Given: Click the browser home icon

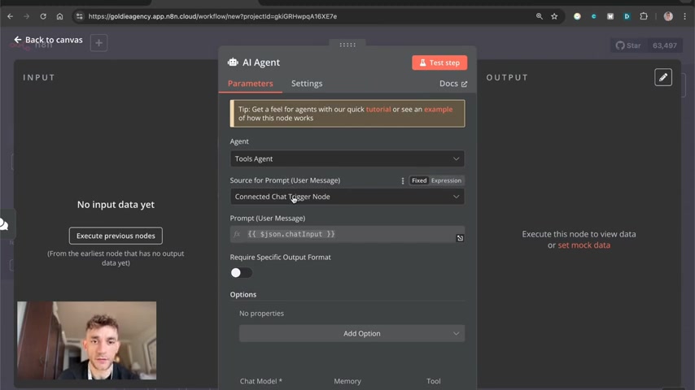Looking at the screenshot, I should click(x=59, y=16).
